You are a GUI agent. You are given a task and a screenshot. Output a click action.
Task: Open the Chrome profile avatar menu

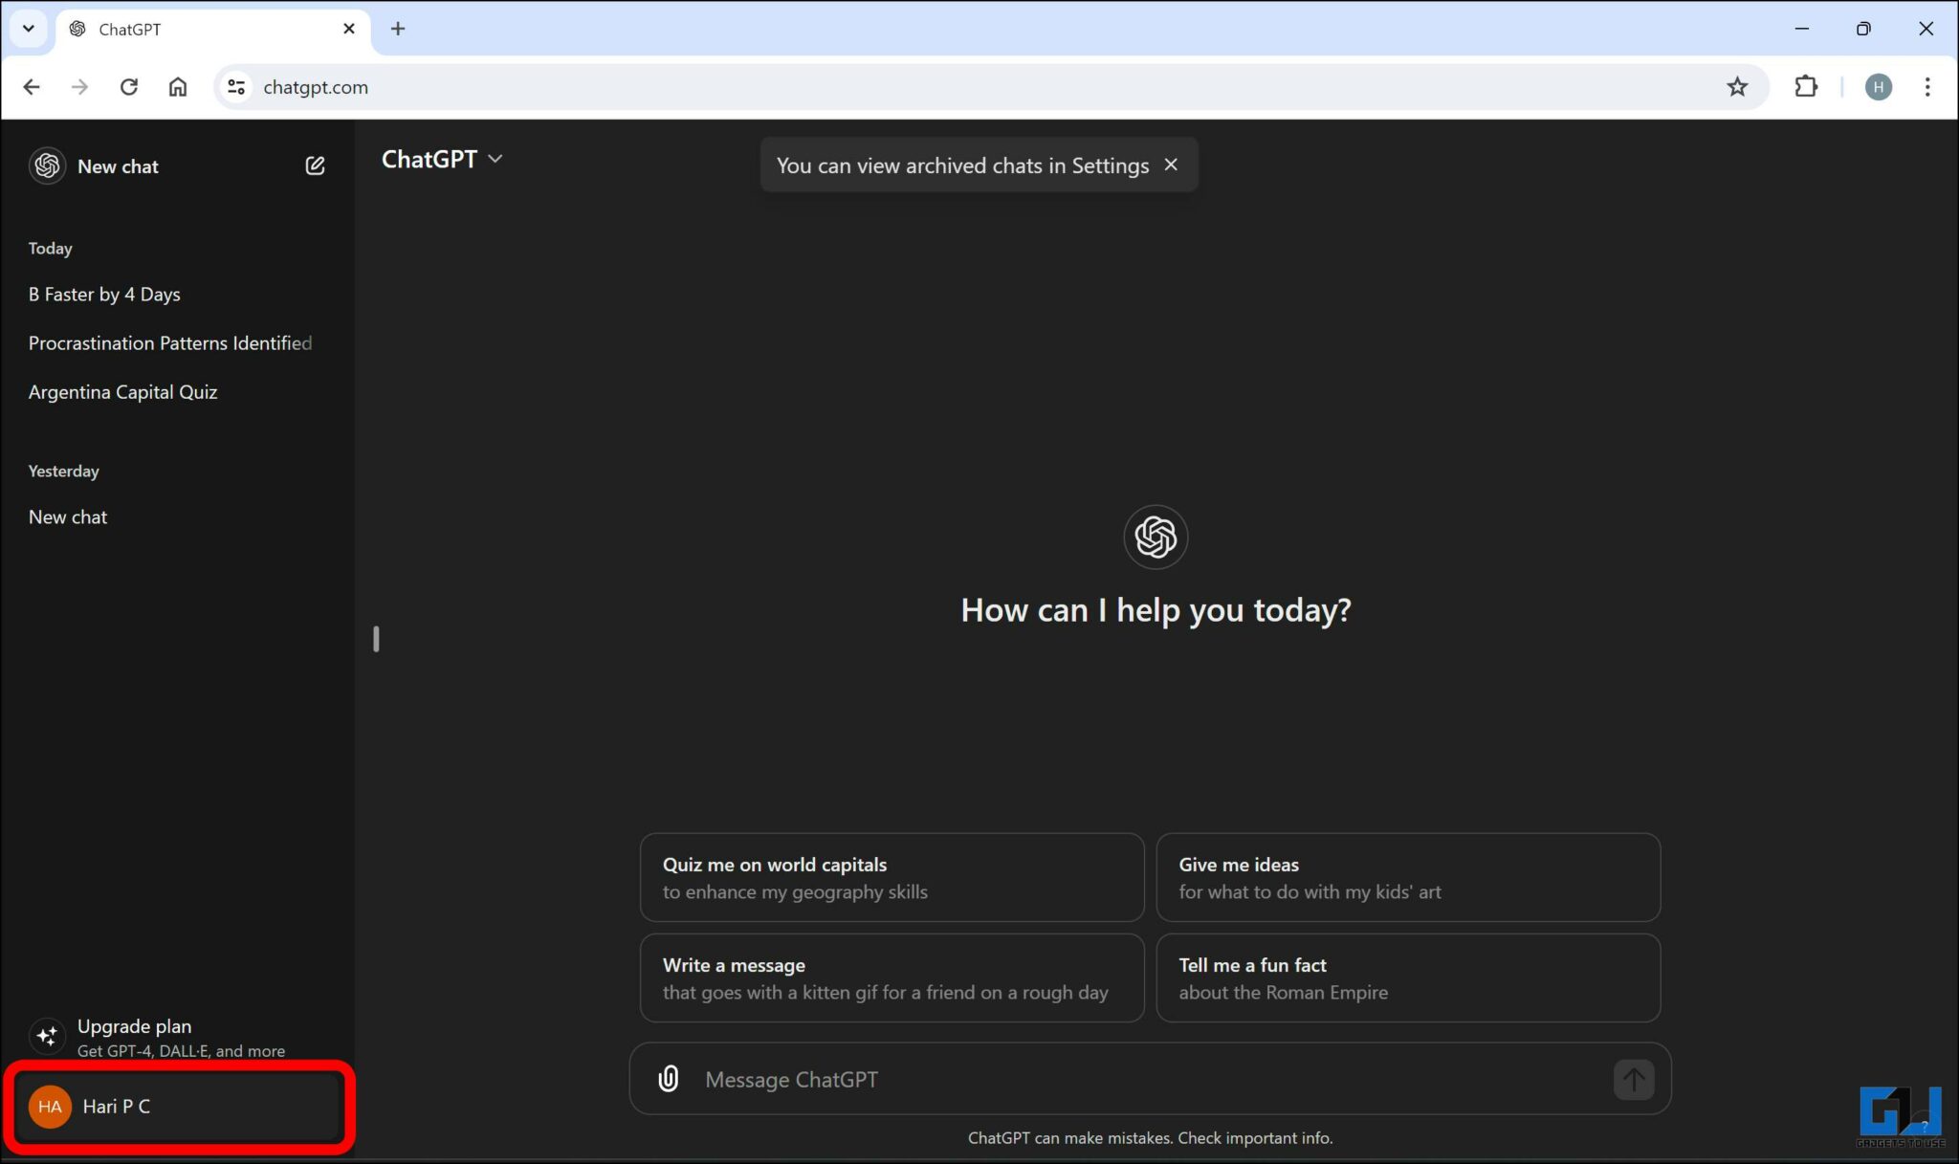tap(1878, 86)
